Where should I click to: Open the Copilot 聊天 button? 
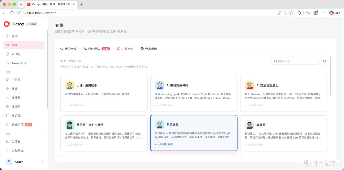coord(335,13)
